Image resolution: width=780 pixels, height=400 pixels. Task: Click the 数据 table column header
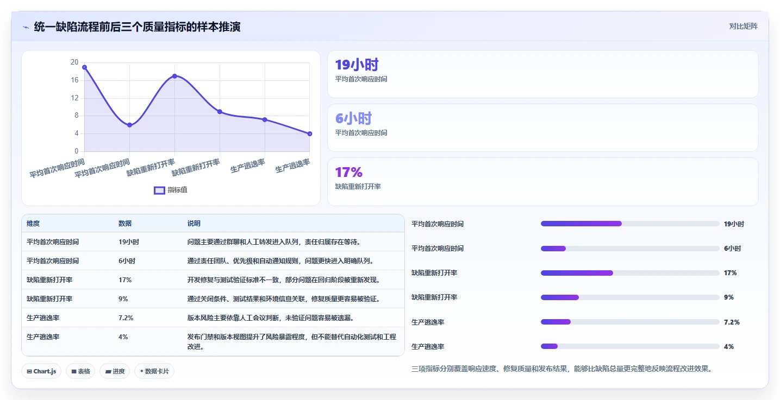coord(125,224)
